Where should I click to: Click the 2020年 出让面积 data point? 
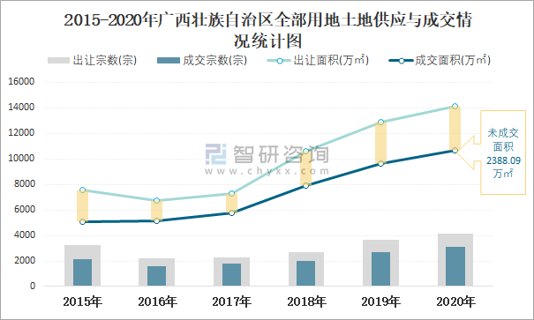click(x=455, y=106)
